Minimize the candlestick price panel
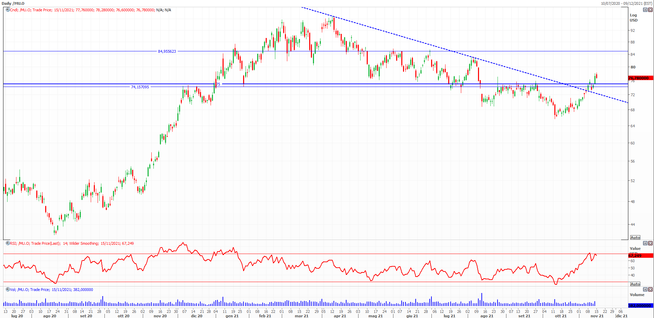 click(x=645, y=10)
